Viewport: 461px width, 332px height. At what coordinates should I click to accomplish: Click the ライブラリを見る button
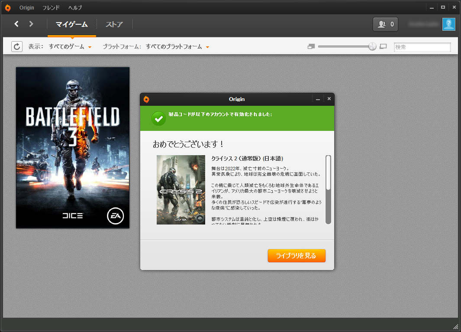[297, 255]
